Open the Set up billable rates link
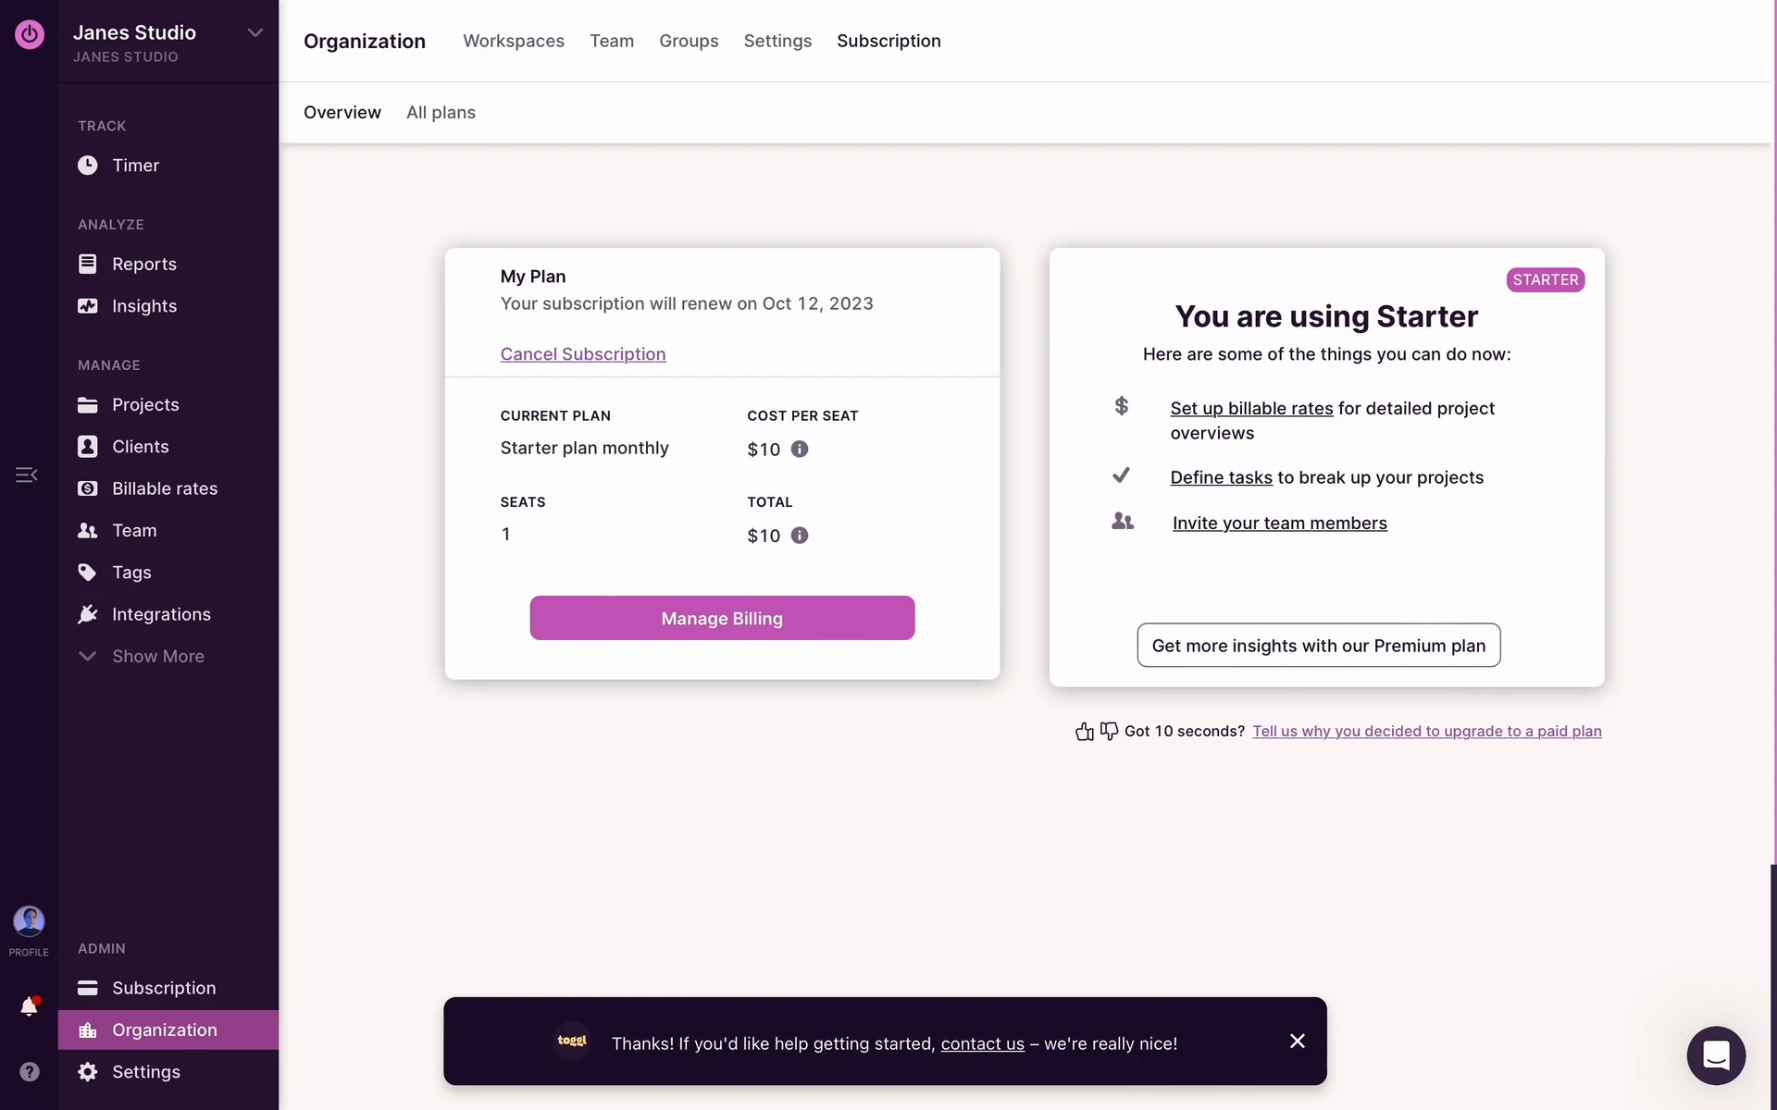 tap(1251, 409)
